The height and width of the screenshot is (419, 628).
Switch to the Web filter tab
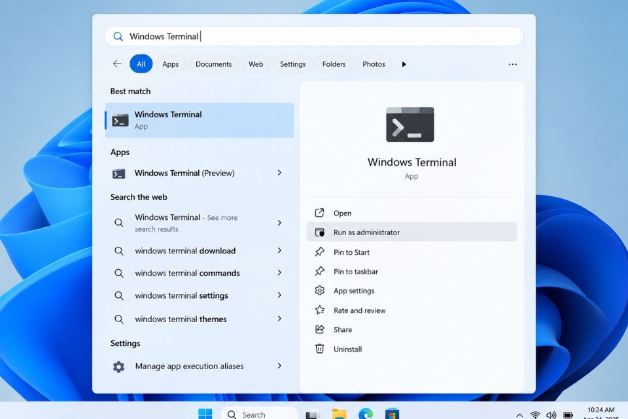pyautogui.click(x=256, y=64)
